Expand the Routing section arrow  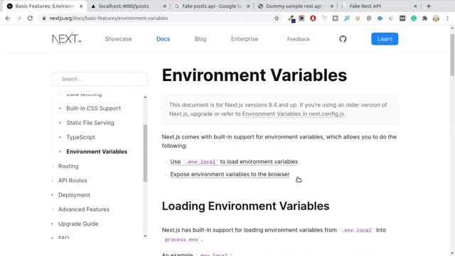53,166
